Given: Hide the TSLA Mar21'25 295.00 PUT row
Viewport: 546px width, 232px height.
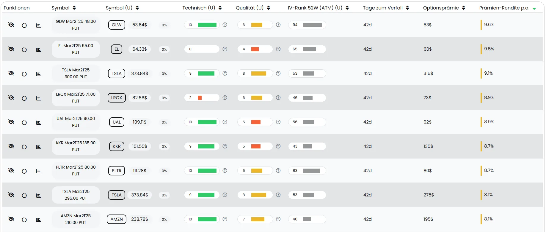Looking at the screenshot, I should pyautogui.click(x=11, y=195).
